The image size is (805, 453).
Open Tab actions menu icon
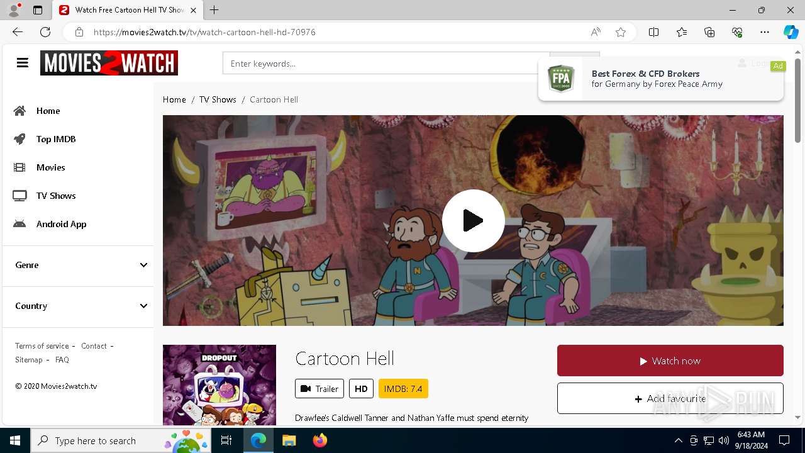(x=38, y=10)
